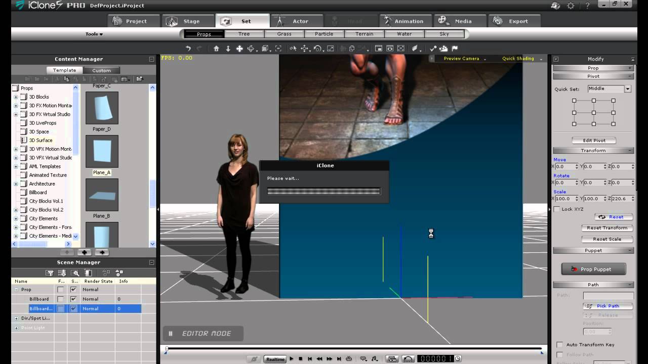Image resolution: width=648 pixels, height=364 pixels.
Task: Click the Scene Manager filter funnel icon
Action: (50, 272)
